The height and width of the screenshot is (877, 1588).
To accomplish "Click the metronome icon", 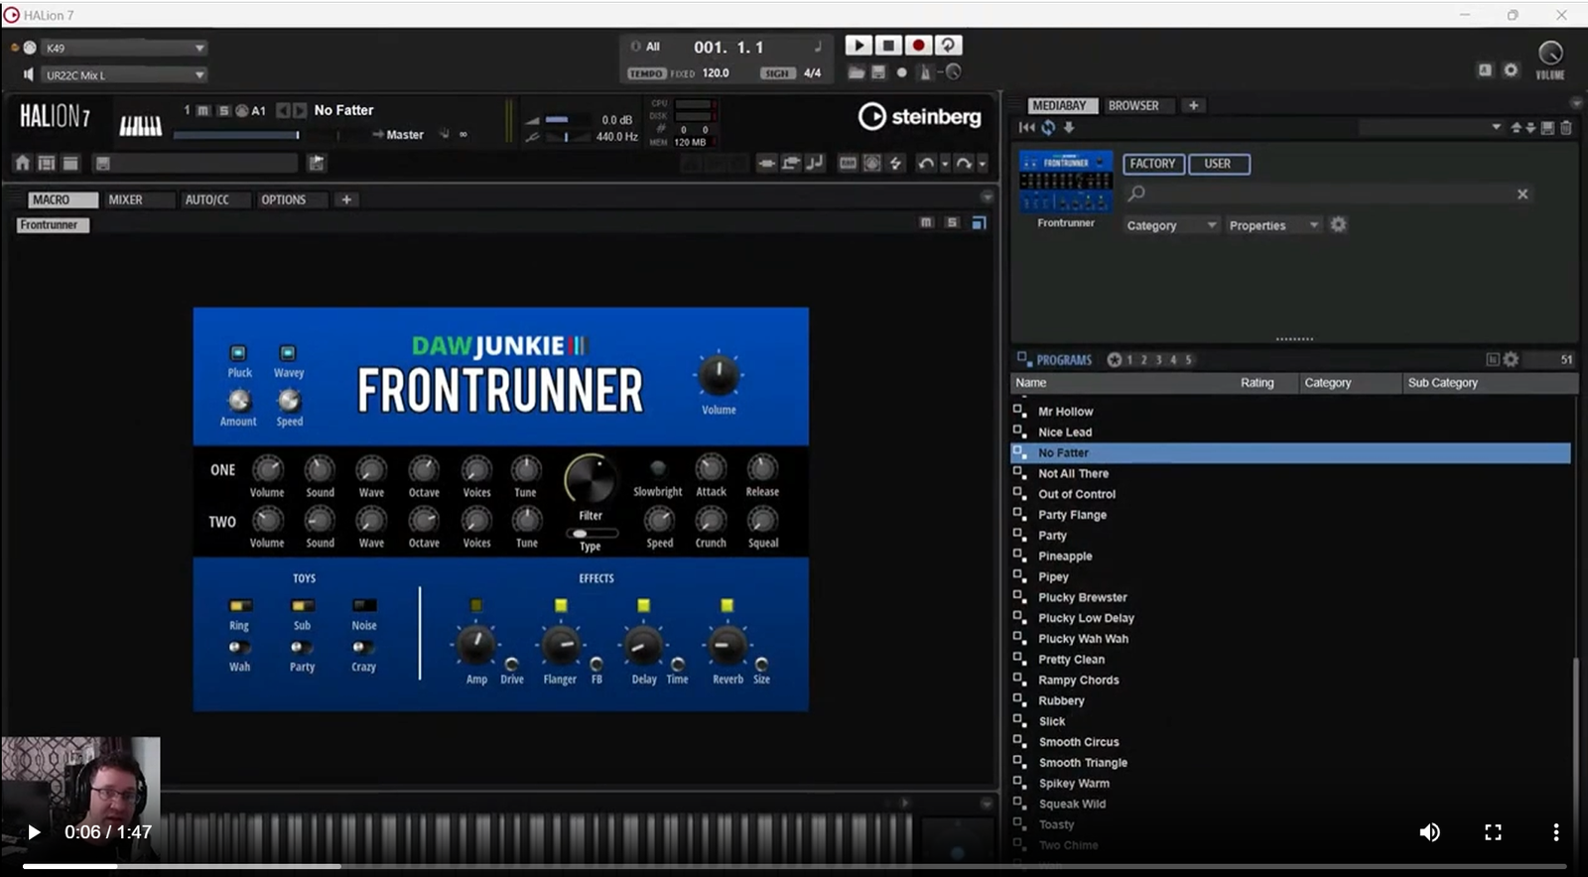I will pyautogui.click(x=925, y=72).
